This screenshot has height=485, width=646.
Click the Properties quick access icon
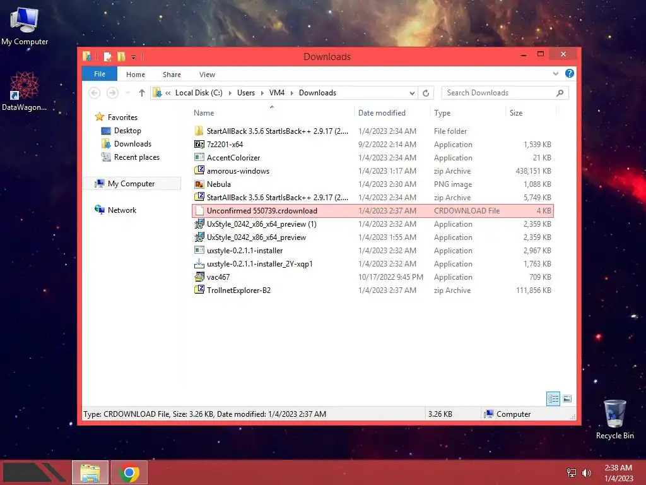click(x=107, y=56)
